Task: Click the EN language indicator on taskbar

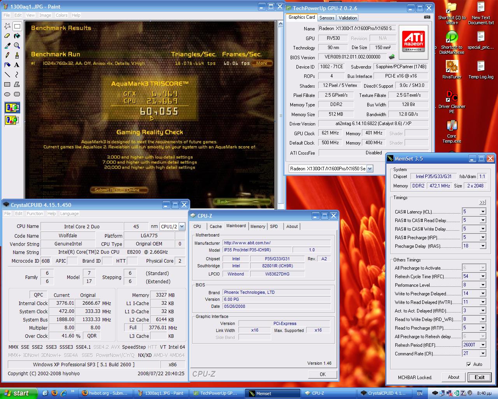Action: [x=419, y=394]
